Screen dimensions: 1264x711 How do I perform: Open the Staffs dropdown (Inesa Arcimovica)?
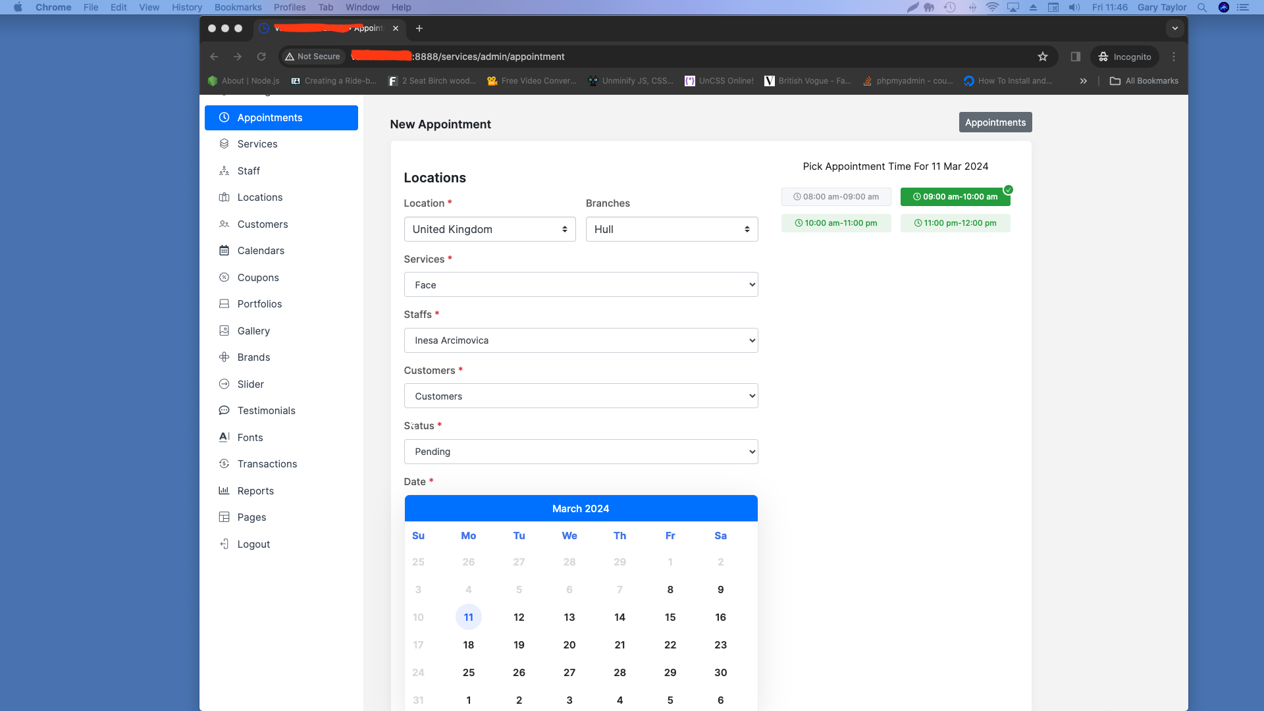click(581, 340)
